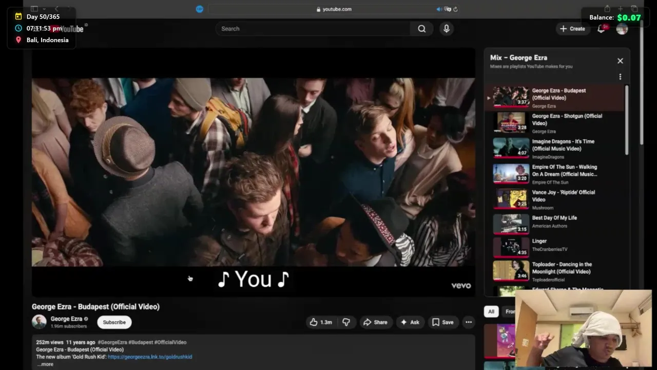Play Linger by TheCranberriesTV thumbnail

(511, 247)
